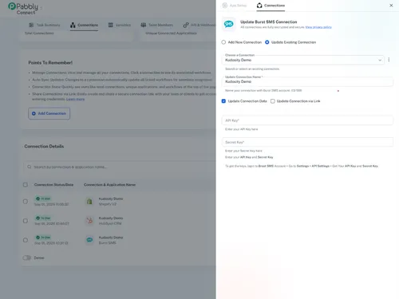The image size is (399, 299).
Task: Uncheck Update Connection Data checkbox
Action: (223, 101)
